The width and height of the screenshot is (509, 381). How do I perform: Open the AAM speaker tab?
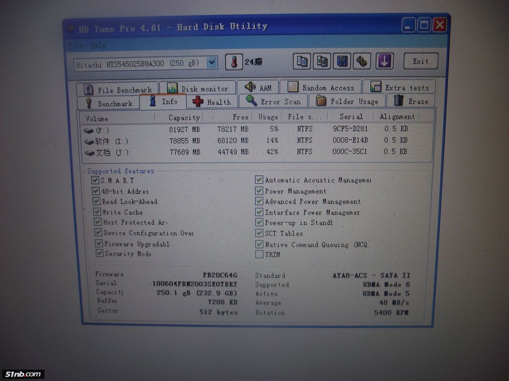click(x=258, y=88)
